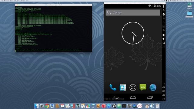Open Finder from the Dock
194x109 pixels.
[37, 106]
